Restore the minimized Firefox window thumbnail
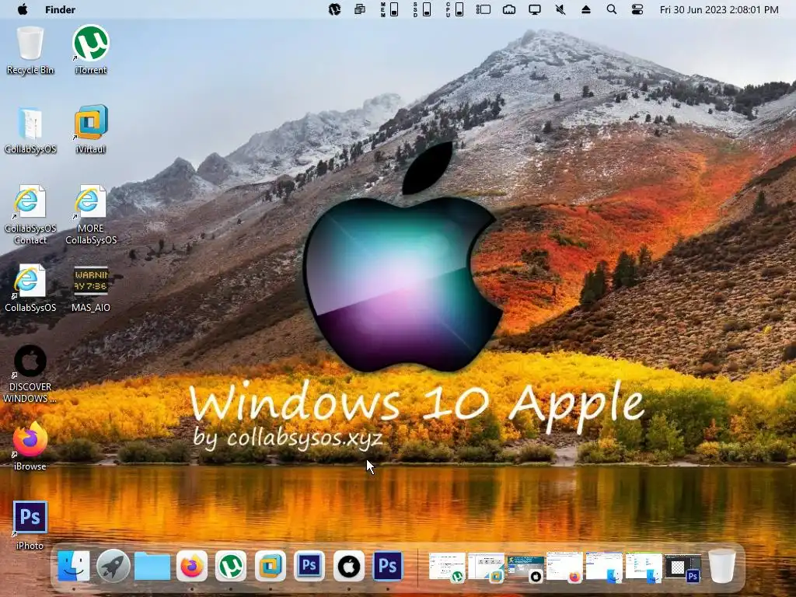This screenshot has width=796, height=597. [564, 567]
